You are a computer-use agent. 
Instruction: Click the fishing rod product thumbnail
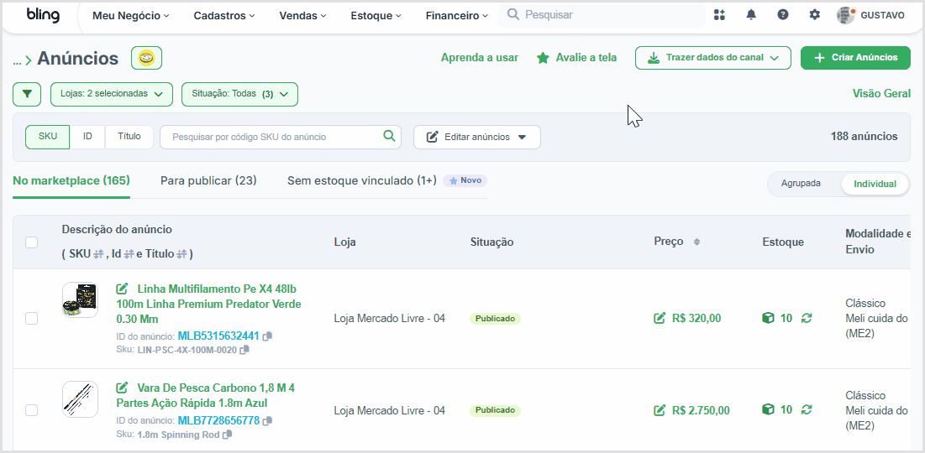80,398
